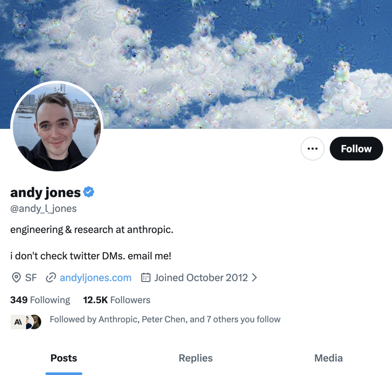Switch to the Replies tab
This screenshot has width=392, height=375.
click(x=196, y=358)
